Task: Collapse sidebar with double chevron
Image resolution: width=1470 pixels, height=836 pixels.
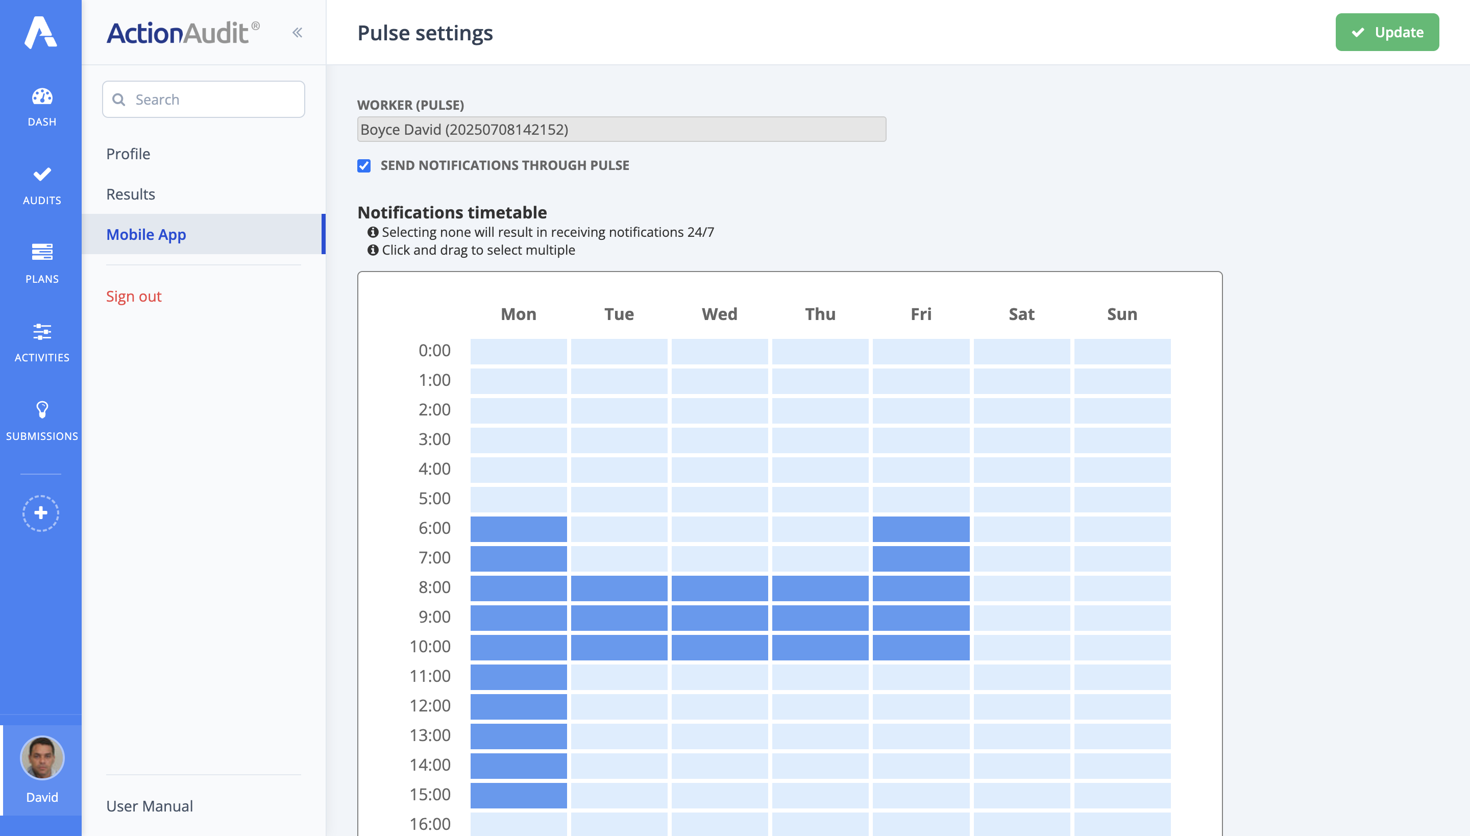Action: (x=297, y=33)
